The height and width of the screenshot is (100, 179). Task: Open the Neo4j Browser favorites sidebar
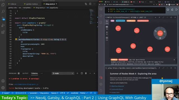pyautogui.click(x=101, y=16)
